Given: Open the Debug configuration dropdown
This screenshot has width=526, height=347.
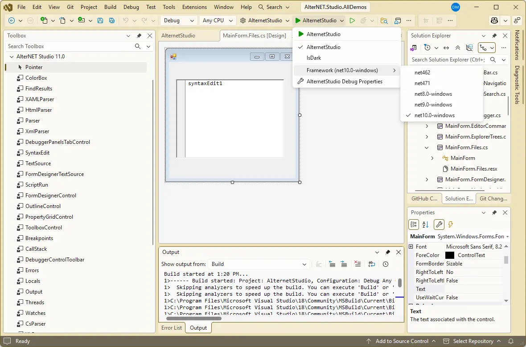Looking at the screenshot, I should tap(178, 20).
